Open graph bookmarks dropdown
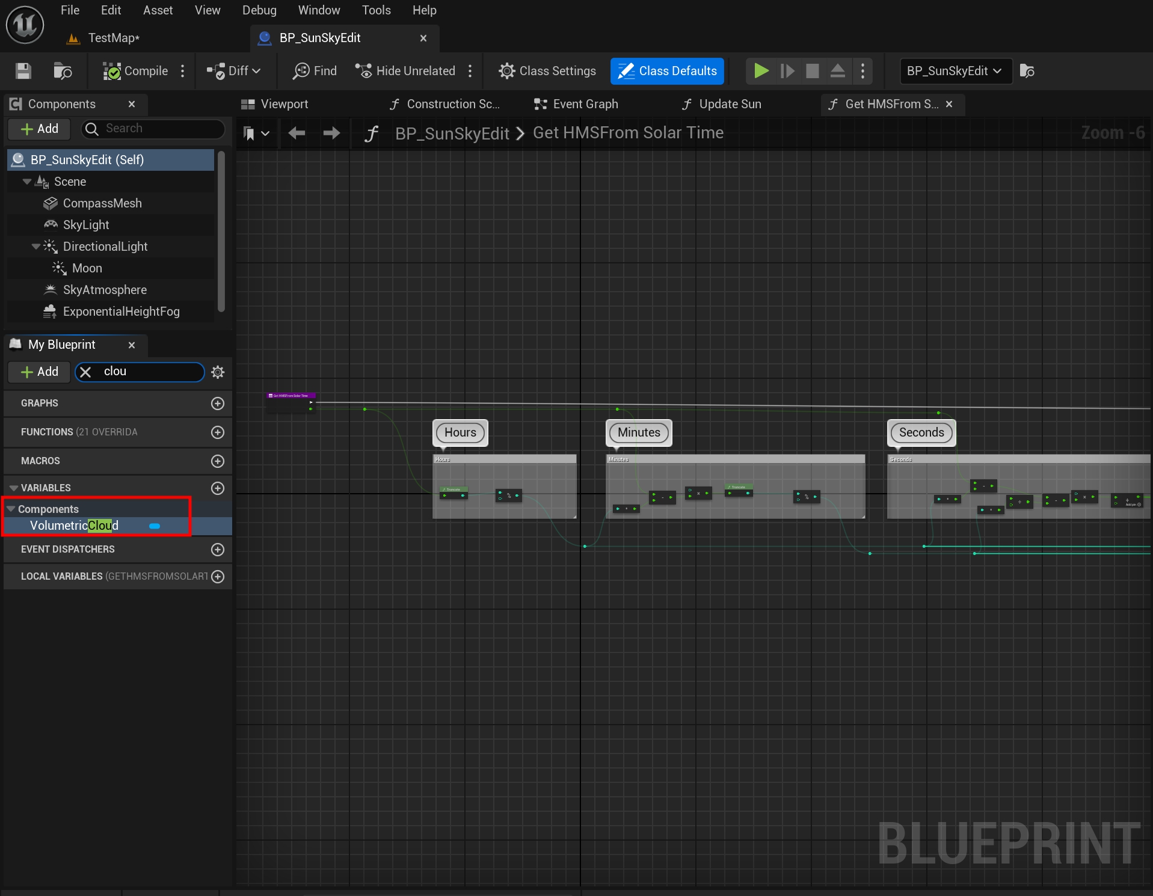This screenshot has width=1153, height=896. (x=256, y=133)
